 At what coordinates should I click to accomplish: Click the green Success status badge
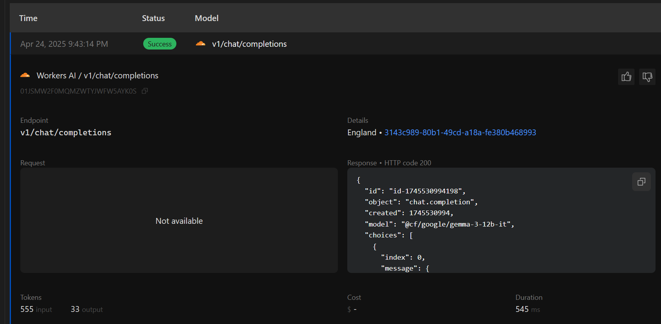[x=160, y=44]
